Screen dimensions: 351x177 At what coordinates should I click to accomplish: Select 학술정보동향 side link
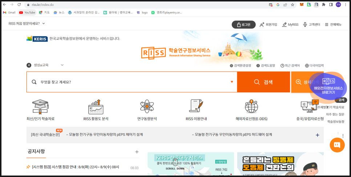(336, 122)
